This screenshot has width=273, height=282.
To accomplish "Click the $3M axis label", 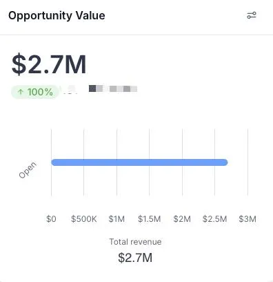I will point(247,218).
